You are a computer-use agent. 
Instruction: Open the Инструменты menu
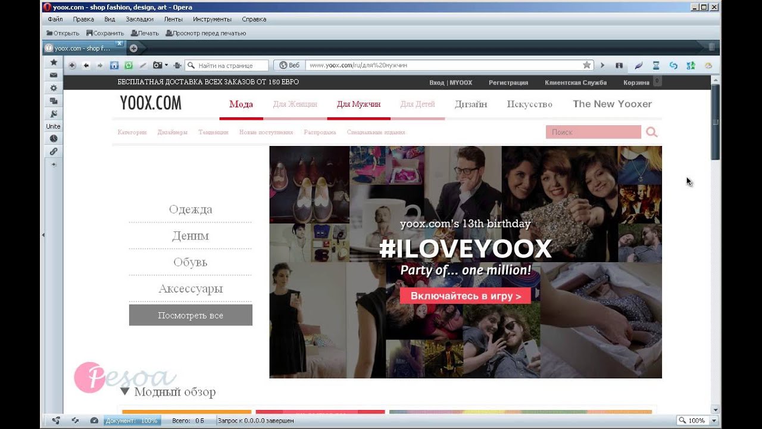pos(213,19)
